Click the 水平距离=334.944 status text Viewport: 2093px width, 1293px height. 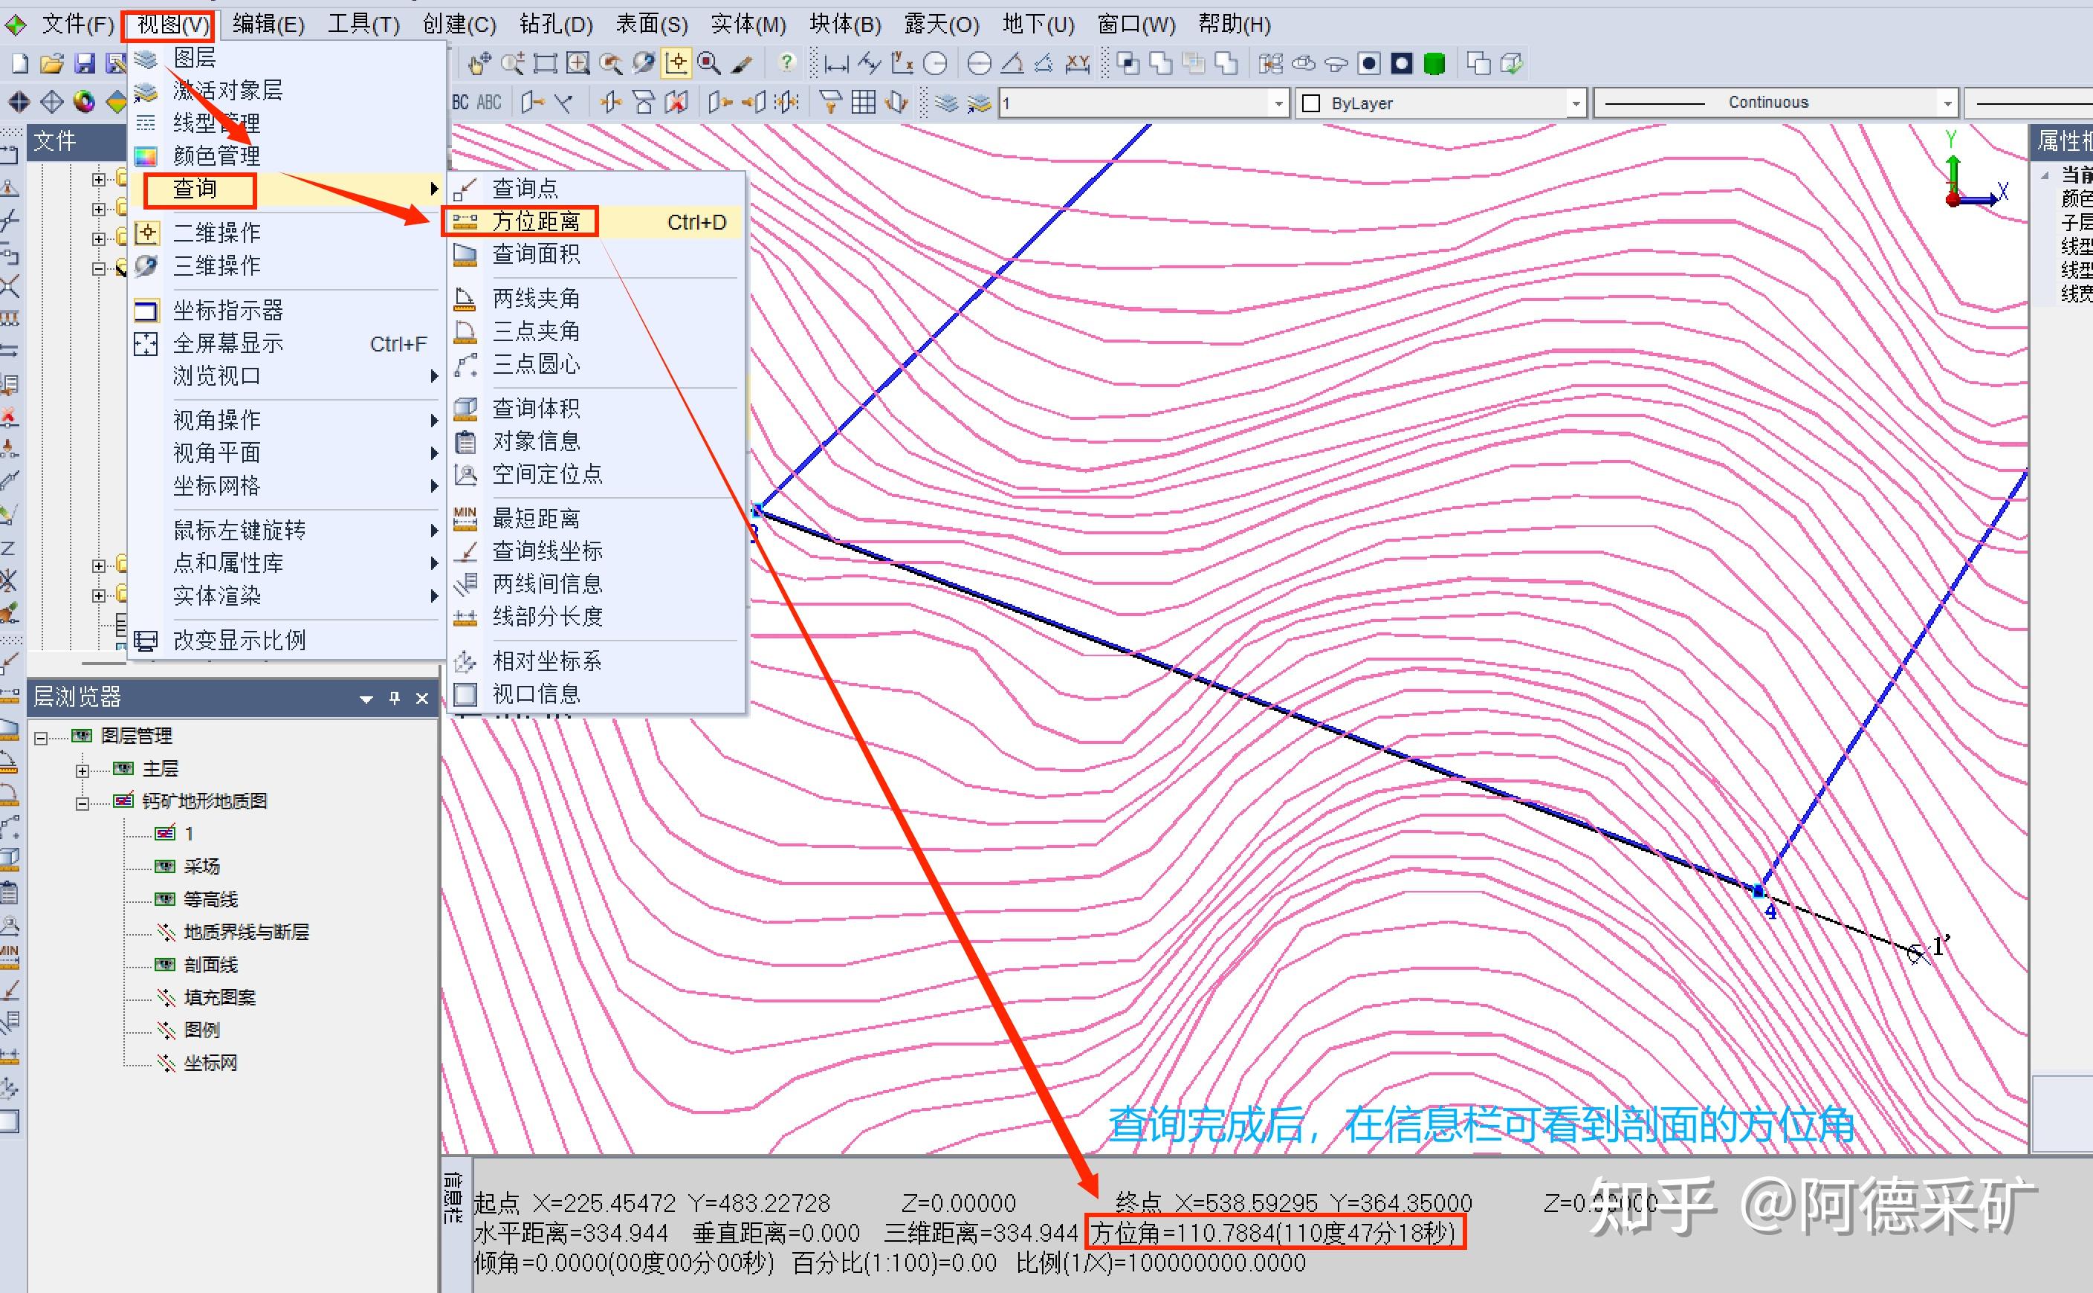(572, 1233)
